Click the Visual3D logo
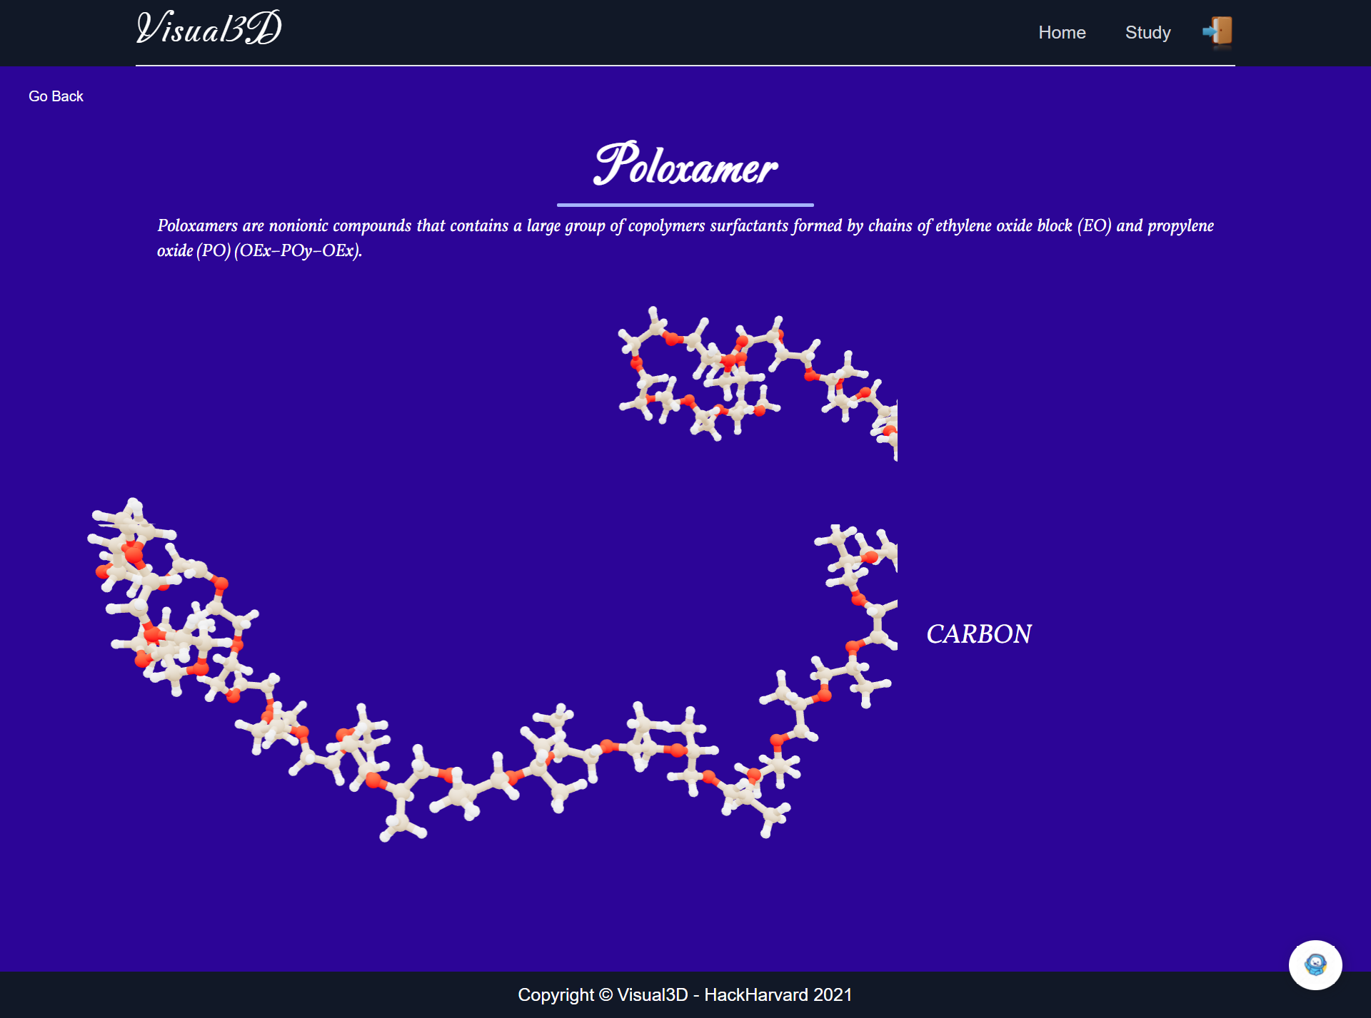 pos(209,29)
